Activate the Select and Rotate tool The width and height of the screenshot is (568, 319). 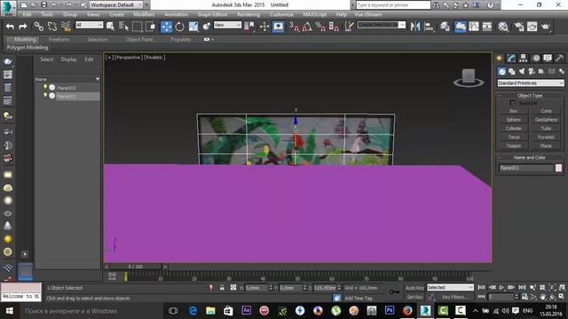179,27
